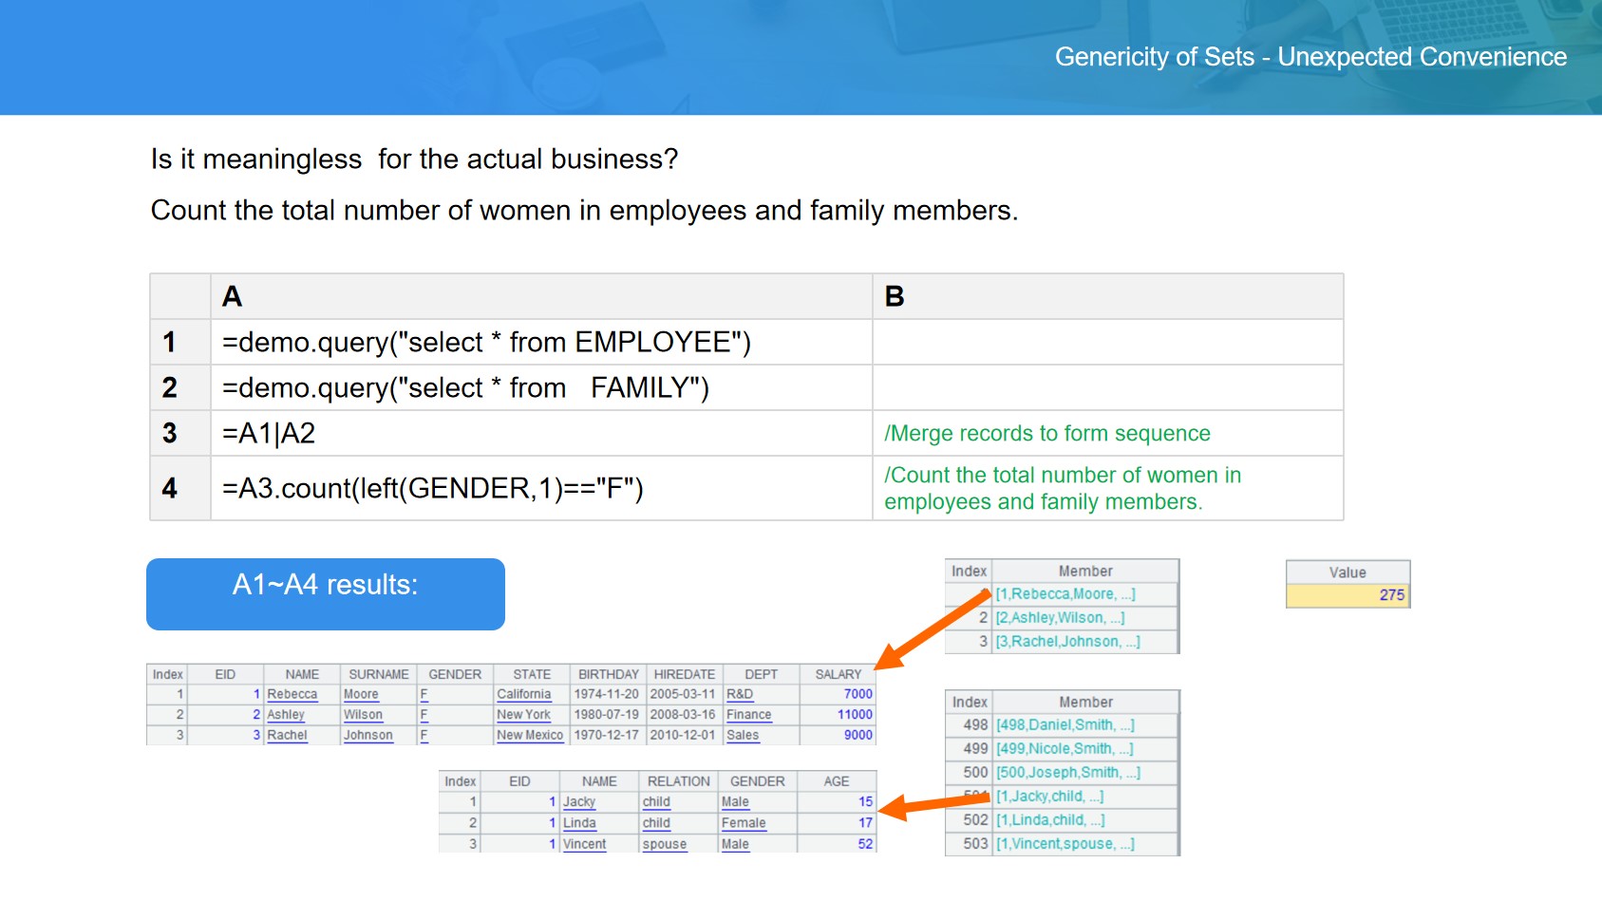1602x901 pixels.
Task: Click column header B in the grid
Action: point(1106,296)
